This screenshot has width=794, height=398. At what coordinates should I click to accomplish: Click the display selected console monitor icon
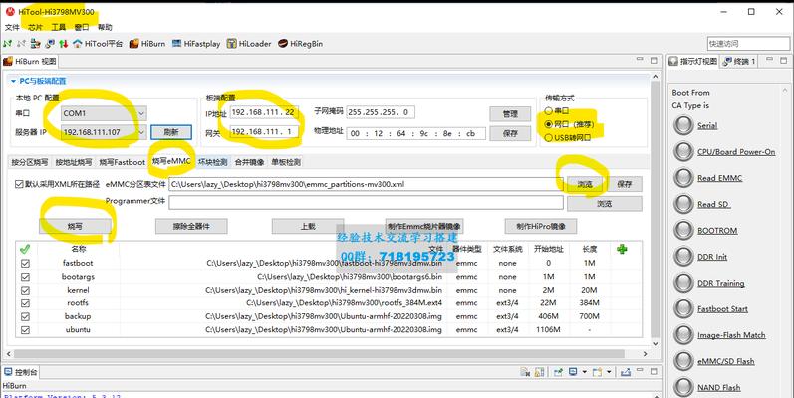coord(573,372)
